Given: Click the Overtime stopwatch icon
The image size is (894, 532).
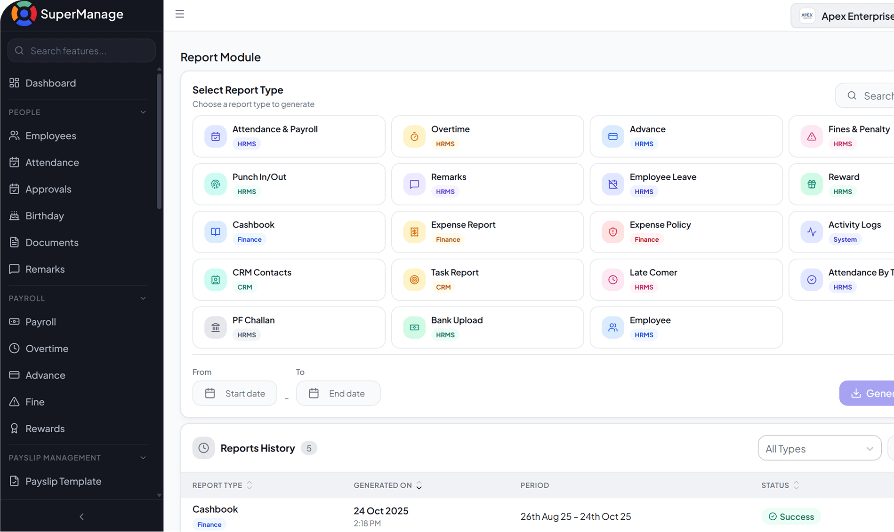Looking at the screenshot, I should pyautogui.click(x=414, y=136).
